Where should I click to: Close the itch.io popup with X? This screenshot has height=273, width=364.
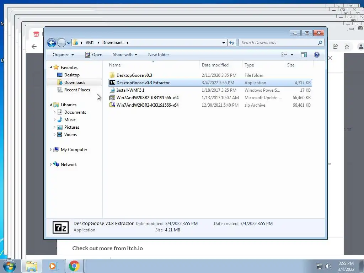pyautogui.click(x=330, y=58)
